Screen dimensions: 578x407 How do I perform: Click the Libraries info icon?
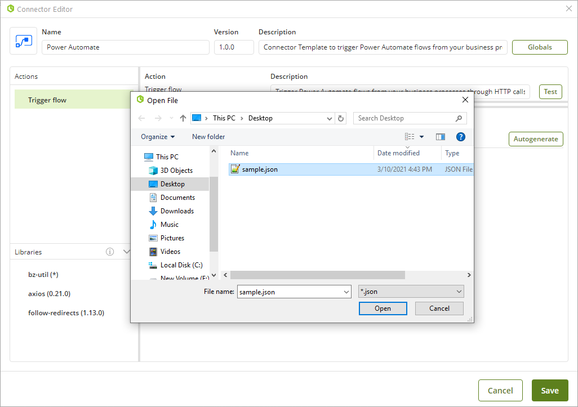point(110,252)
